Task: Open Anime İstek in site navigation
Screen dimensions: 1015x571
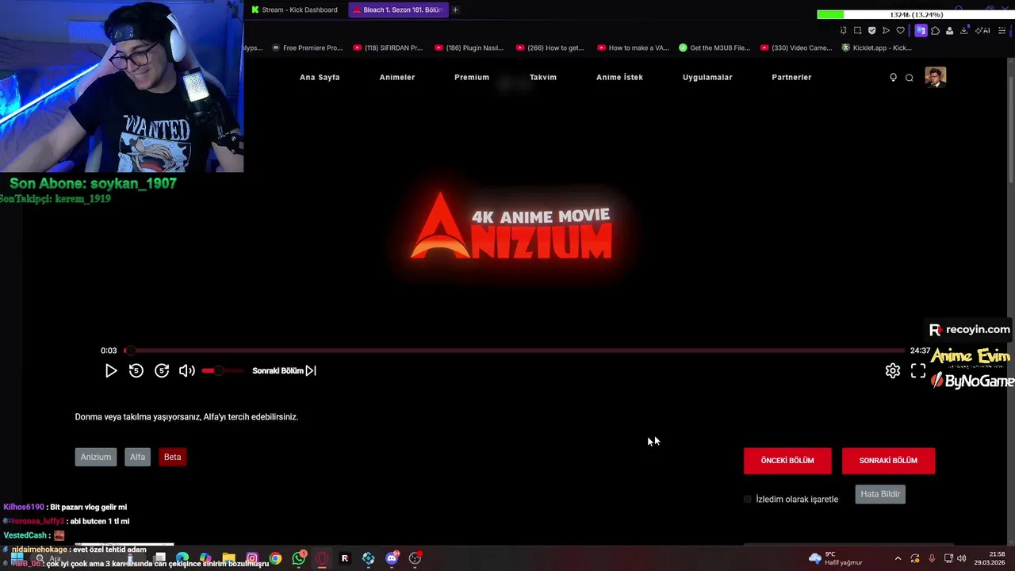Action: pyautogui.click(x=619, y=77)
